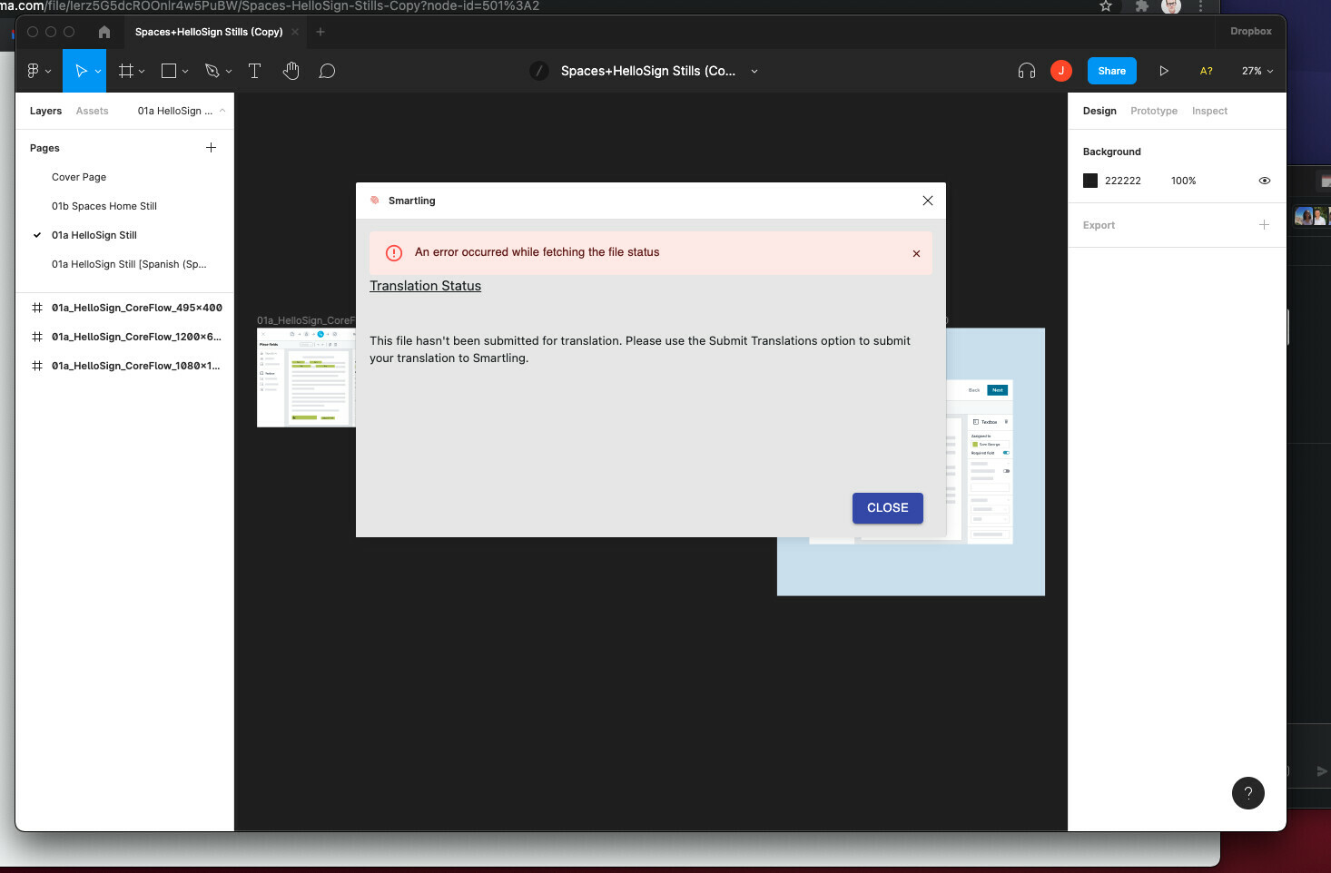Screen dimensions: 1331x873
Task: Click the CLOSE button in Smartling dialog
Action: [x=888, y=508]
